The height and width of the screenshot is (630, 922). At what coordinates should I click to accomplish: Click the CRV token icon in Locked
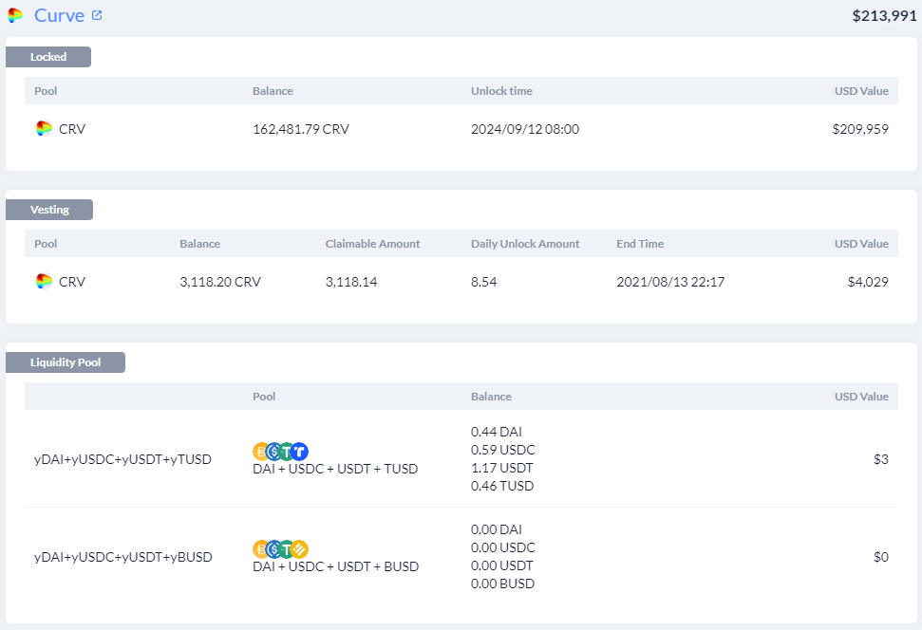(44, 128)
